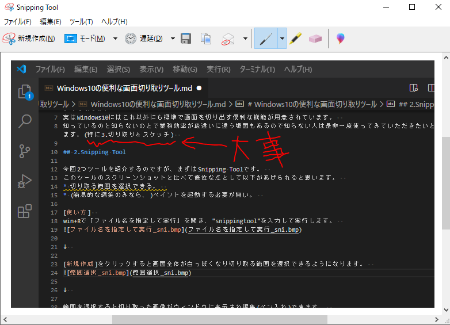Image resolution: width=450 pixels, height=325 pixels.
Task: Open VS Code 実行(R) menu
Action: 219,70
